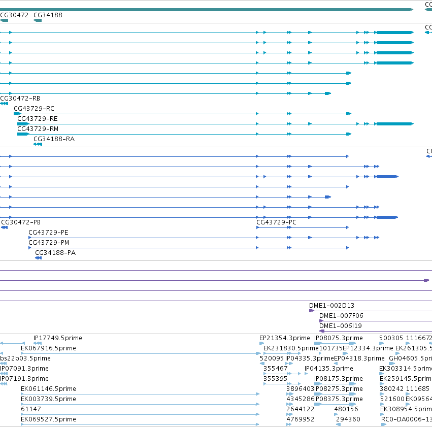Click the 2644122 feature label

click(x=301, y=409)
